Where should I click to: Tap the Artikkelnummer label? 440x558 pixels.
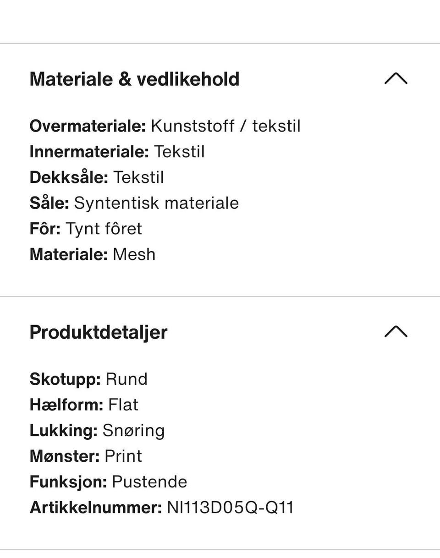(x=95, y=508)
